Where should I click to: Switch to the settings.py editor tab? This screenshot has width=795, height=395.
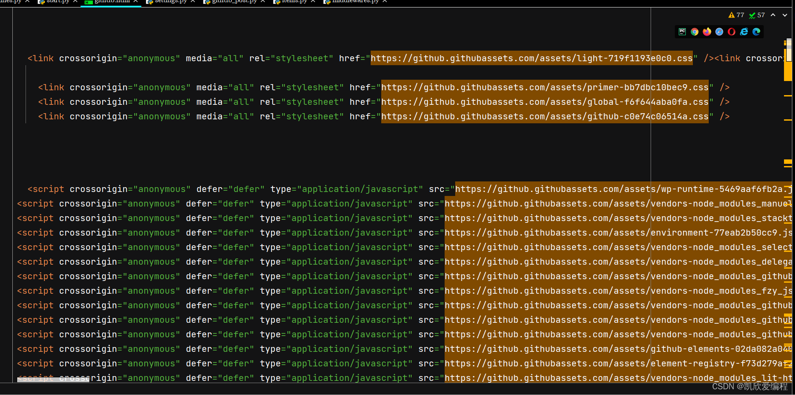coord(170,2)
